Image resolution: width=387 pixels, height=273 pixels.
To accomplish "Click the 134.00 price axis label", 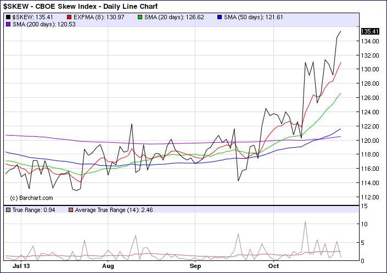I will [370, 41].
